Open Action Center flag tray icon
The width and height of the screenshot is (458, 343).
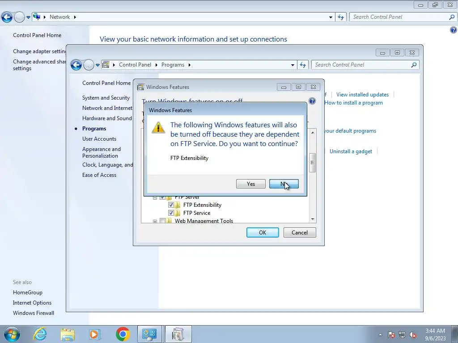point(391,335)
